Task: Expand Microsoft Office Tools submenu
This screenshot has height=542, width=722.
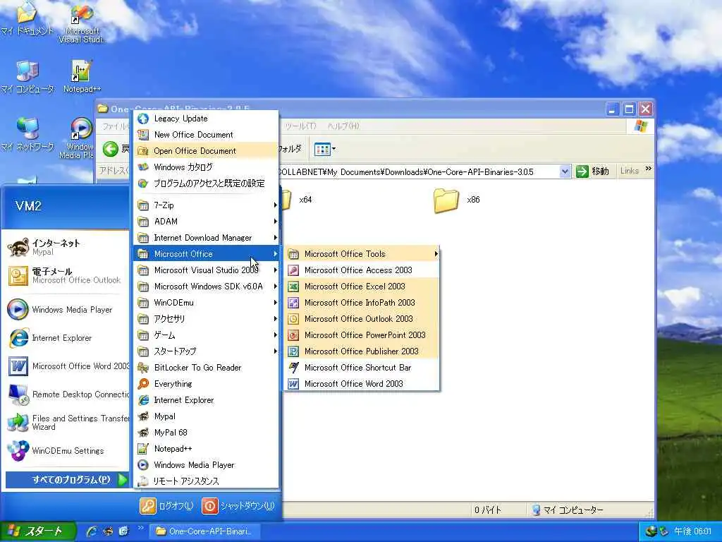Action: 362,254
